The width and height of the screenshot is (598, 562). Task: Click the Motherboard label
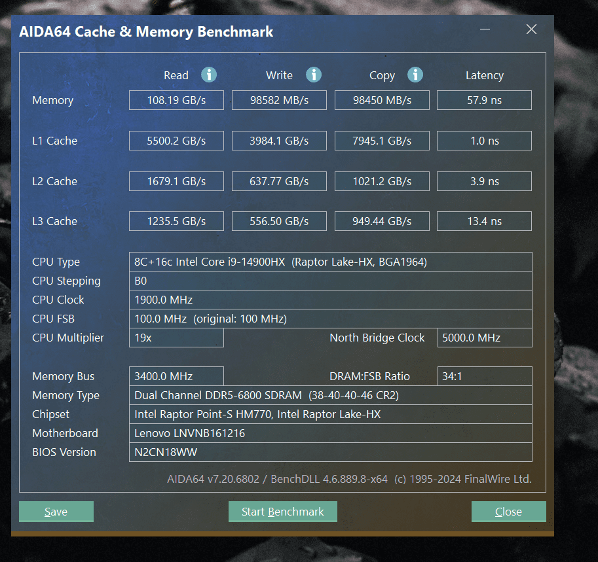coord(65,433)
